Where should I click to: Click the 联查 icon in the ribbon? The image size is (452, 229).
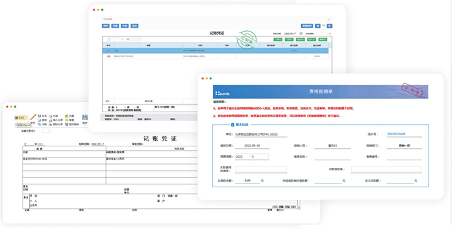[x=40, y=116]
